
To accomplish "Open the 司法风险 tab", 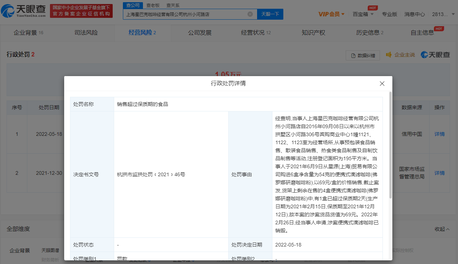I will (x=86, y=33).
